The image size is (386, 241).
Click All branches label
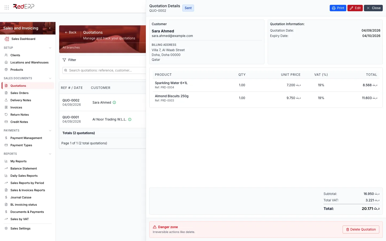(x=71, y=47)
